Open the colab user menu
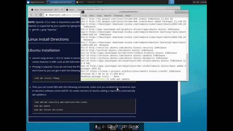233x131 pixels. tap(204, 2)
